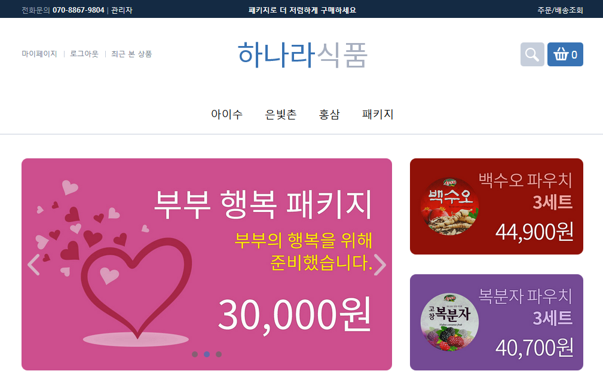
Task: Open the 백수오 파우치 3세트 banner
Action: tap(497, 206)
